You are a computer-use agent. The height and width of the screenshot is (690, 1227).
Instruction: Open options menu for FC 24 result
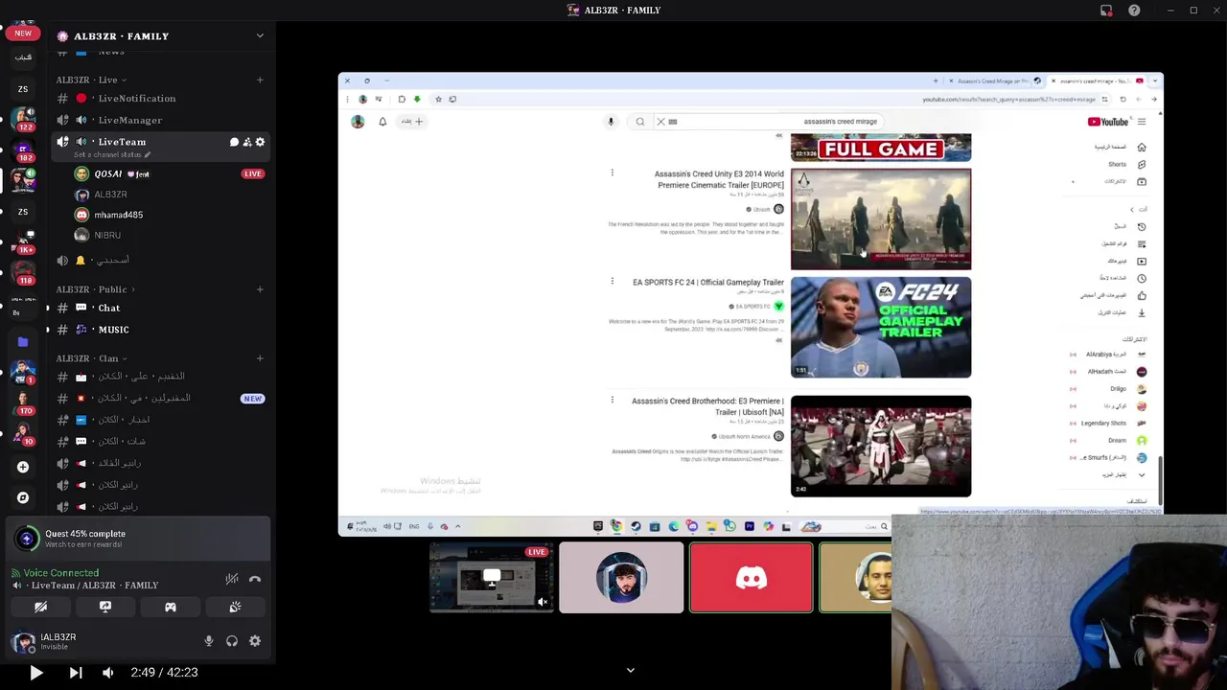click(x=612, y=281)
